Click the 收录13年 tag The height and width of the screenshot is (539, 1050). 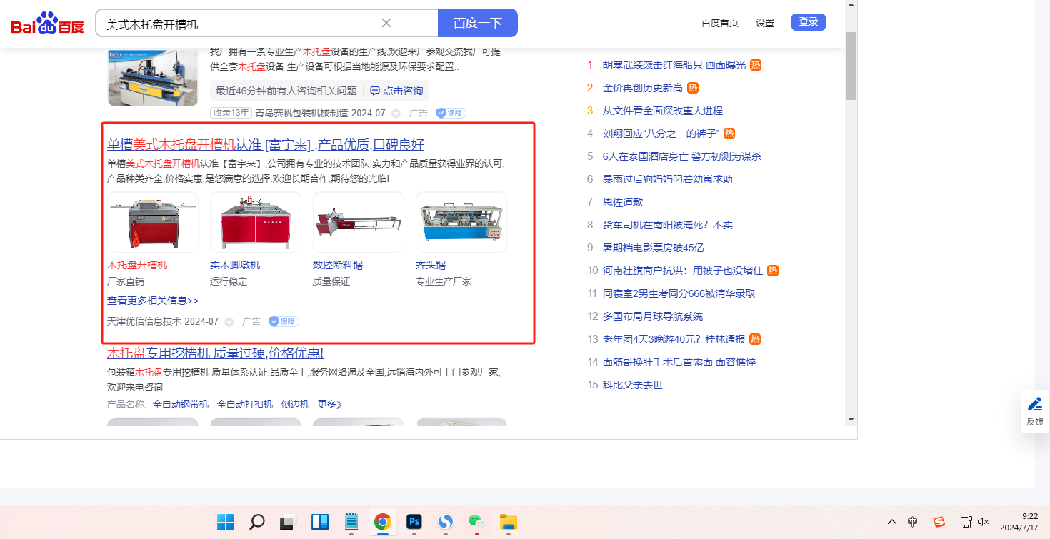tap(231, 113)
